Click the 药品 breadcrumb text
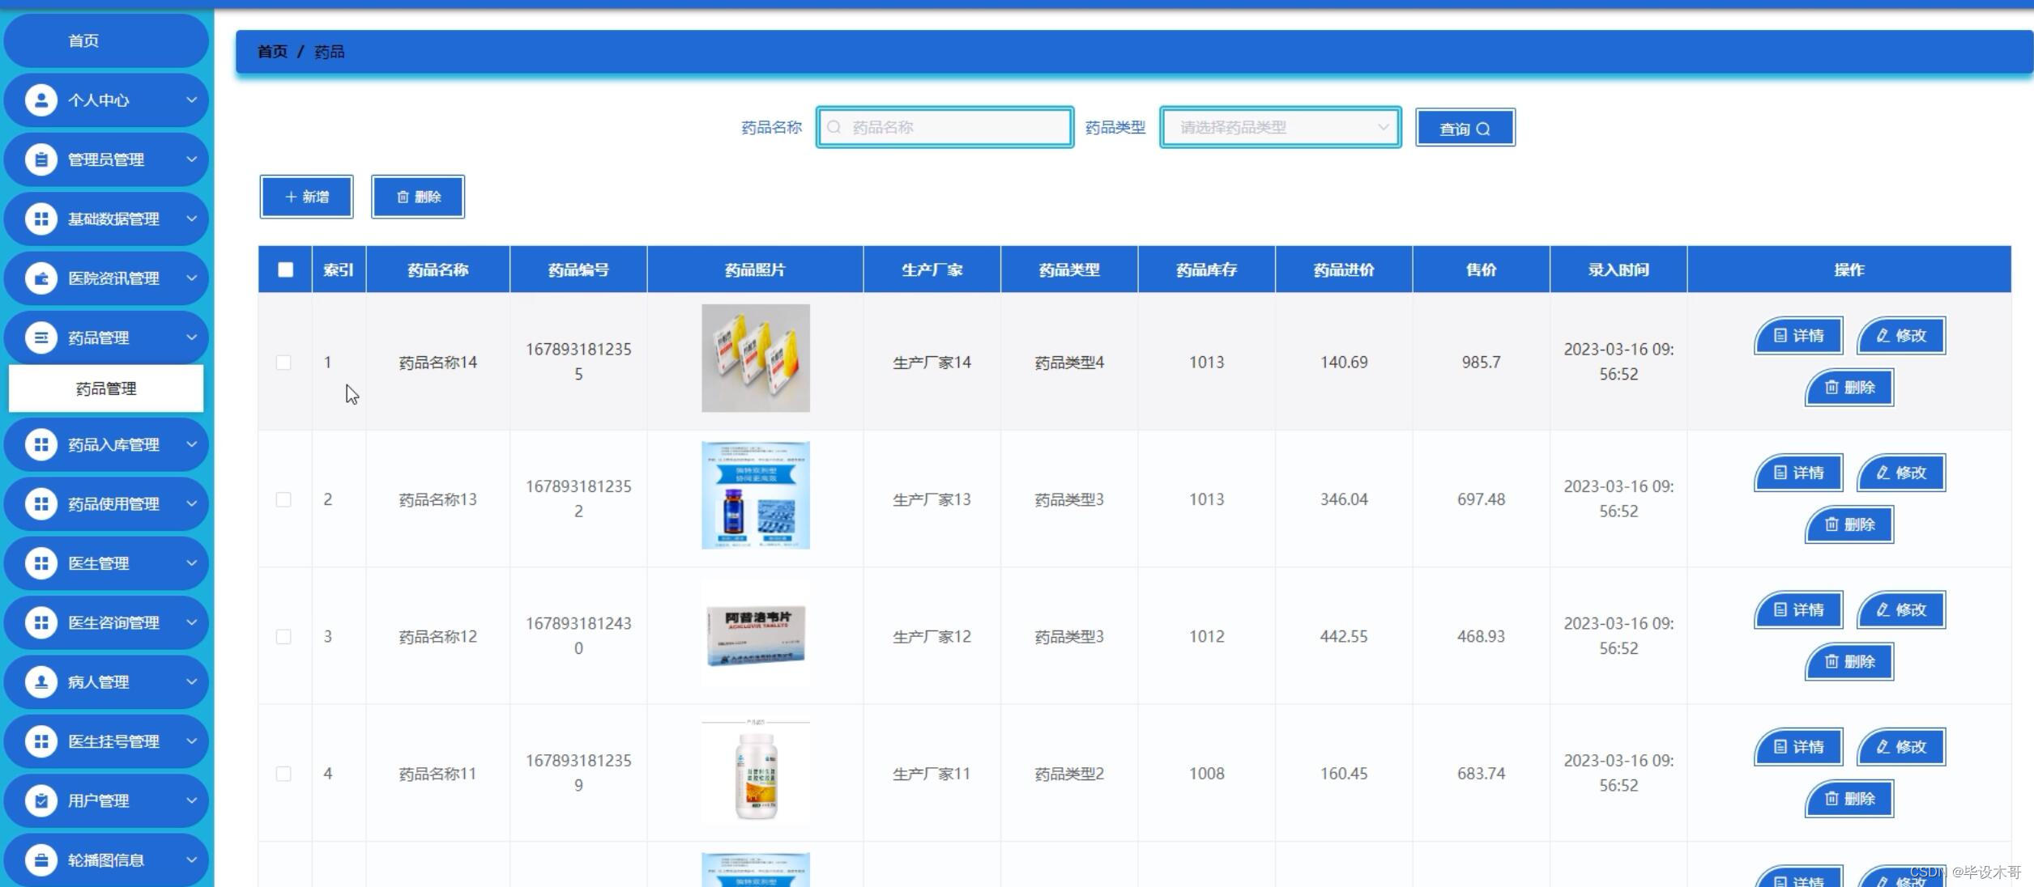Image resolution: width=2034 pixels, height=887 pixels. click(329, 52)
